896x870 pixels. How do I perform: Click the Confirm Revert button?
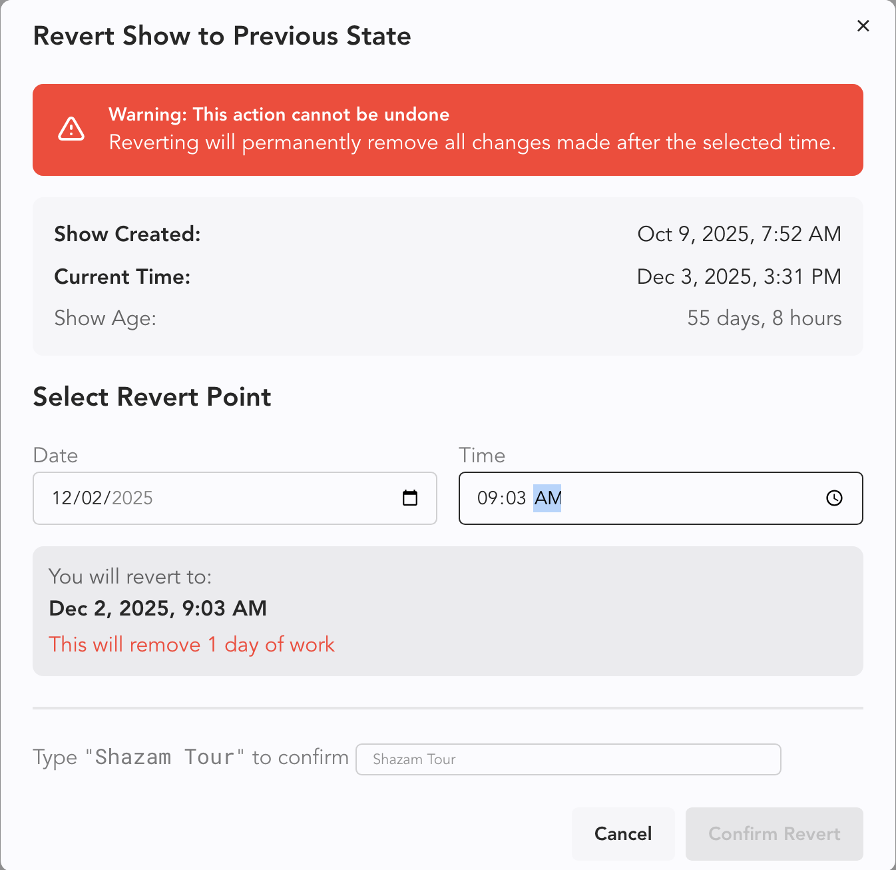coord(774,834)
